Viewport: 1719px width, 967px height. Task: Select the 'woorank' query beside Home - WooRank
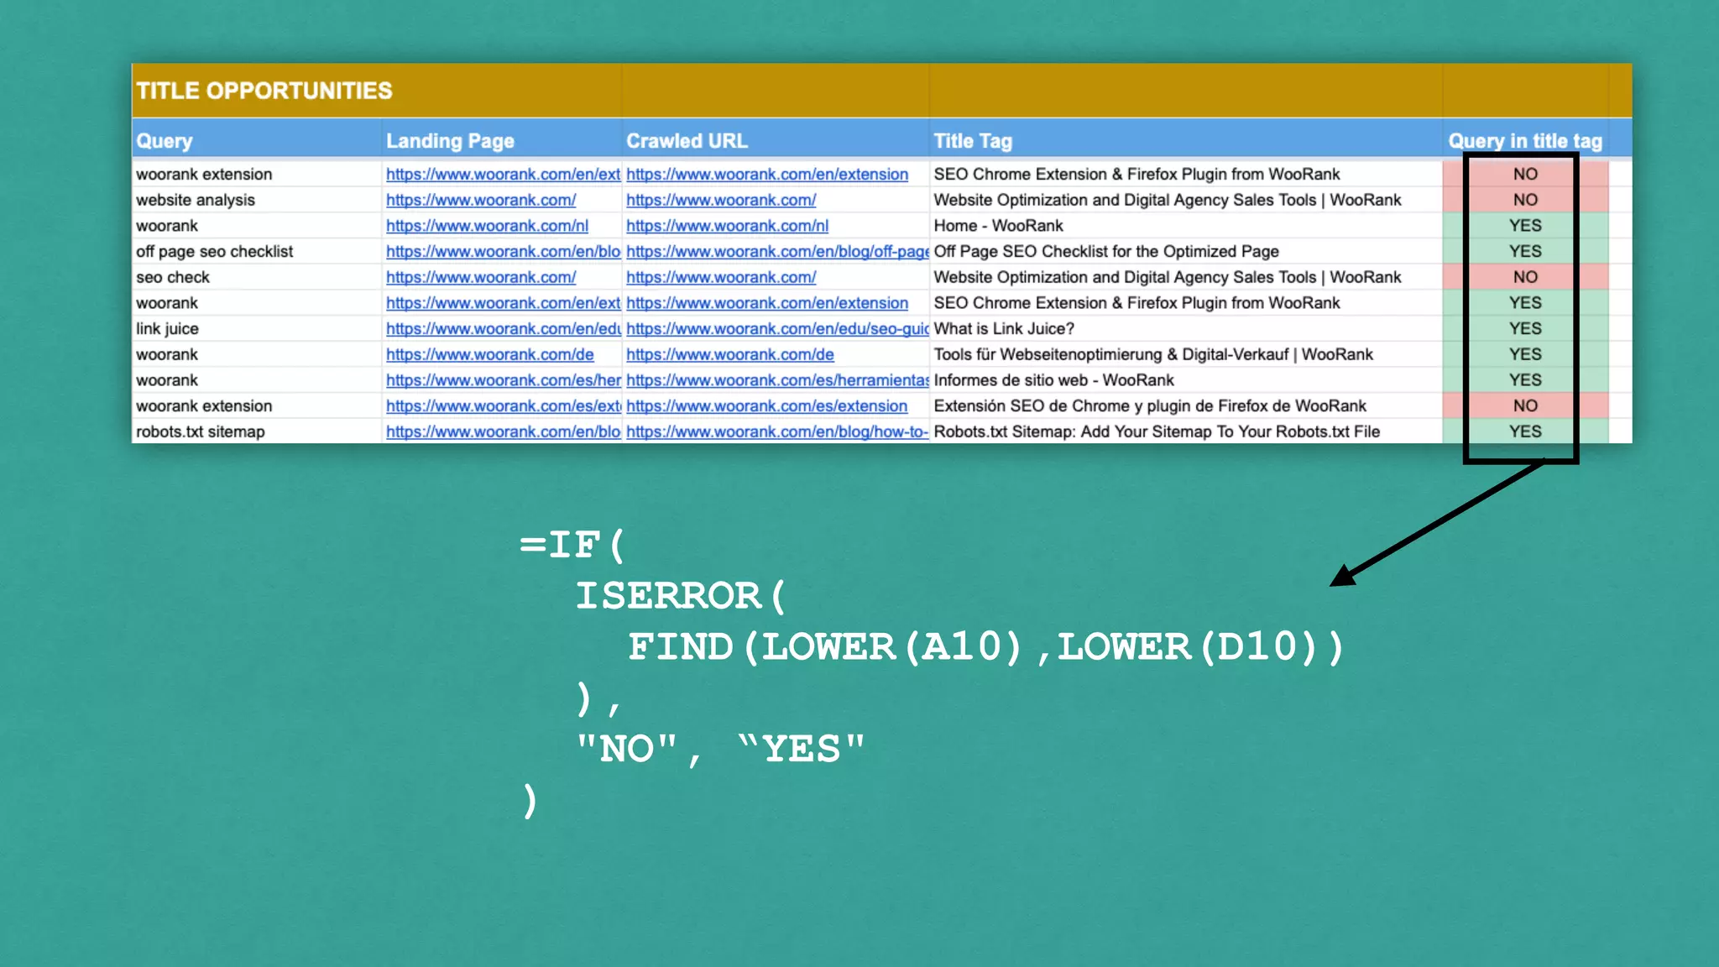(257, 226)
